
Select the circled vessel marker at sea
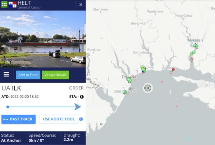pyautogui.click(x=148, y=88)
